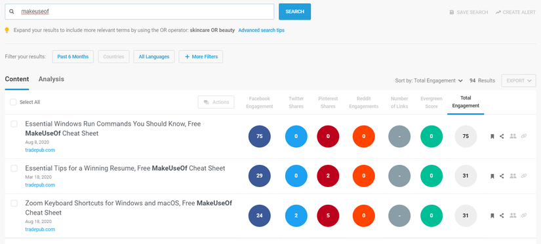Bookmark the Zoom Keyboard Shortcuts article
Viewport: 541px width, 244px height.
tap(492, 216)
